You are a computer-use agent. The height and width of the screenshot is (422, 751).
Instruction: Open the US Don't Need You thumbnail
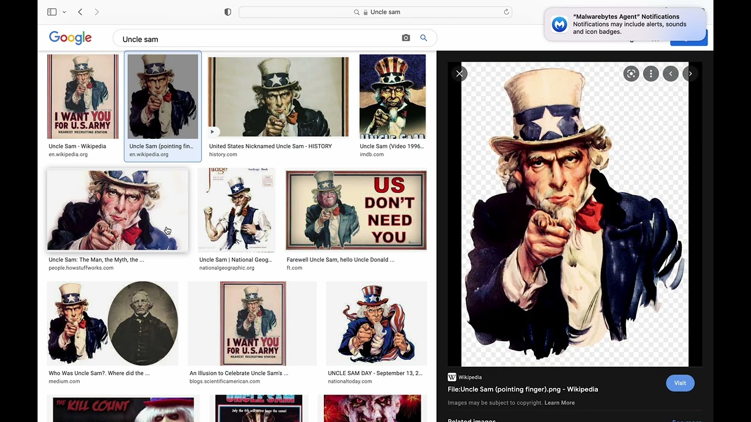pos(356,210)
